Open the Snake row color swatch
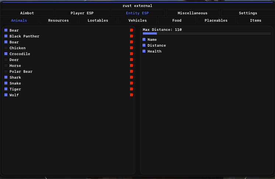The image size is (275, 179). point(131,83)
